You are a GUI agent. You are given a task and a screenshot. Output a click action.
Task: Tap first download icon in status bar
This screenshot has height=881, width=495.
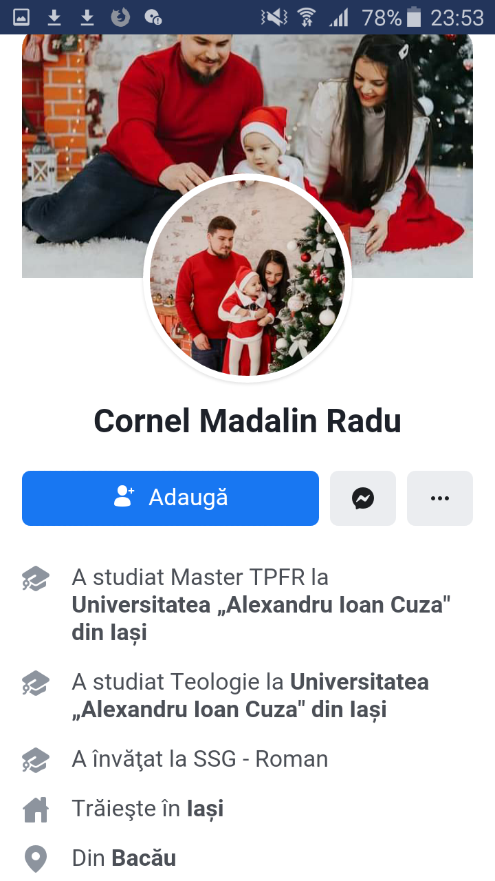[54, 17]
